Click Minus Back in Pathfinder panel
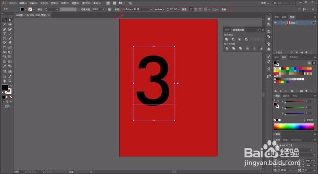This screenshot has width=318, height=174. [x=261, y=48]
